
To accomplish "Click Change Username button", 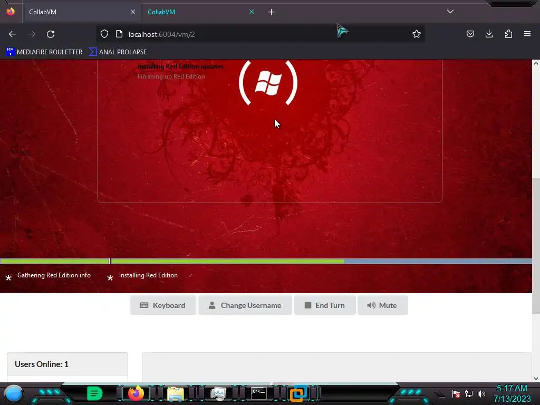I will (x=245, y=305).
